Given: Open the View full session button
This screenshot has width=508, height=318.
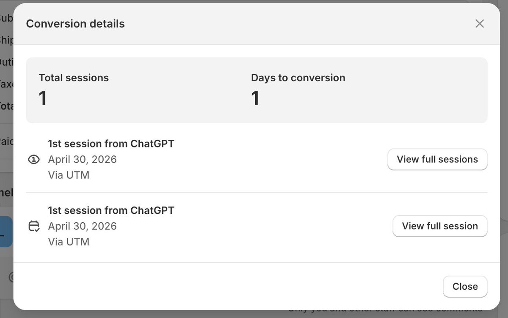Looking at the screenshot, I should point(440,226).
